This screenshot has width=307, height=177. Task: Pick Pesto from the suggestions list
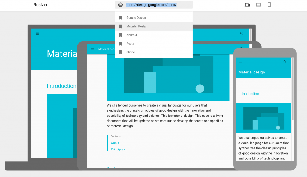(154, 43)
